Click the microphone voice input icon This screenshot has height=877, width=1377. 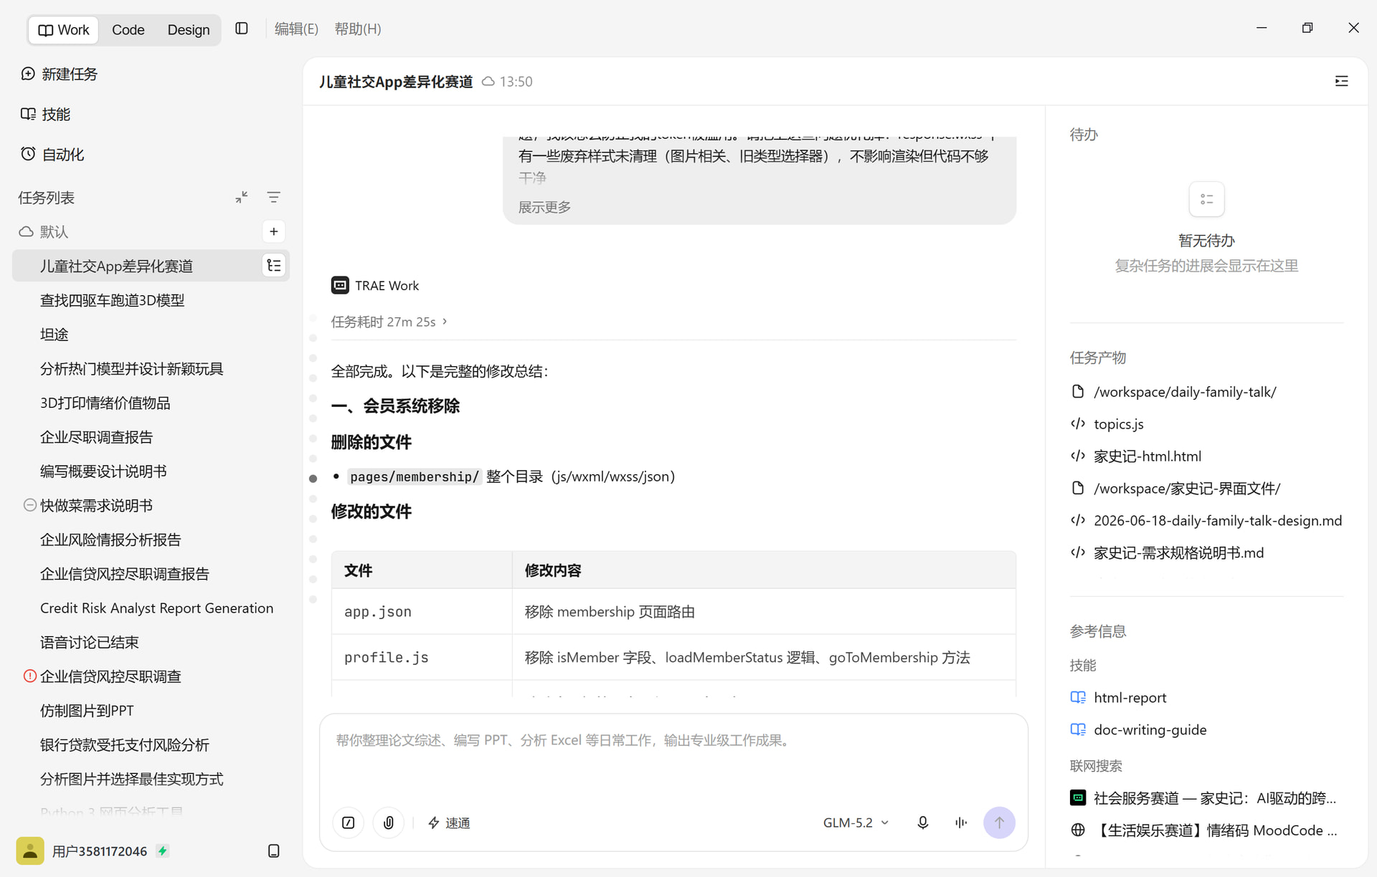(x=923, y=823)
